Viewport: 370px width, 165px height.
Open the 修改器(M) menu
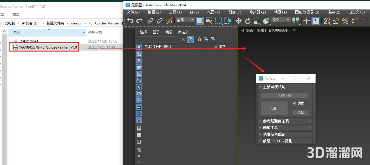(x=258, y=12)
